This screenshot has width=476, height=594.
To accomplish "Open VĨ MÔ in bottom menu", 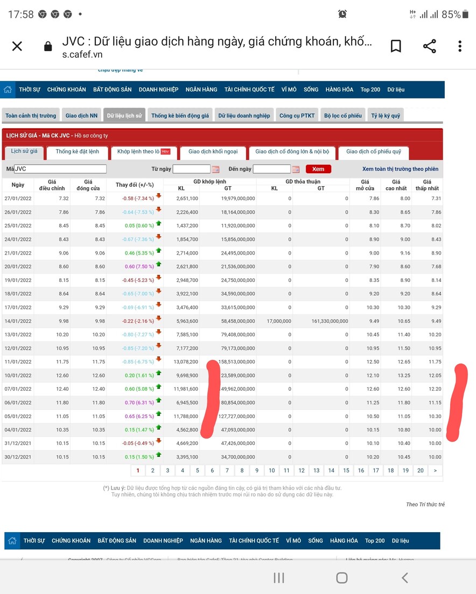I will (293, 541).
